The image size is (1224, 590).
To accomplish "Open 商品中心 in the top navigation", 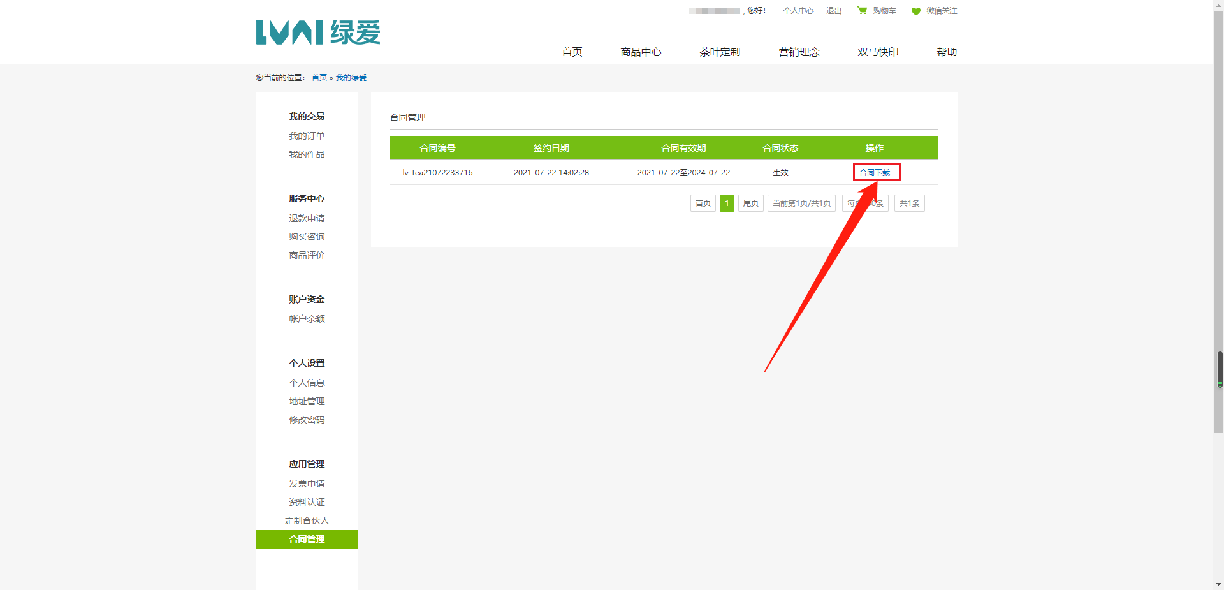I will pos(641,52).
